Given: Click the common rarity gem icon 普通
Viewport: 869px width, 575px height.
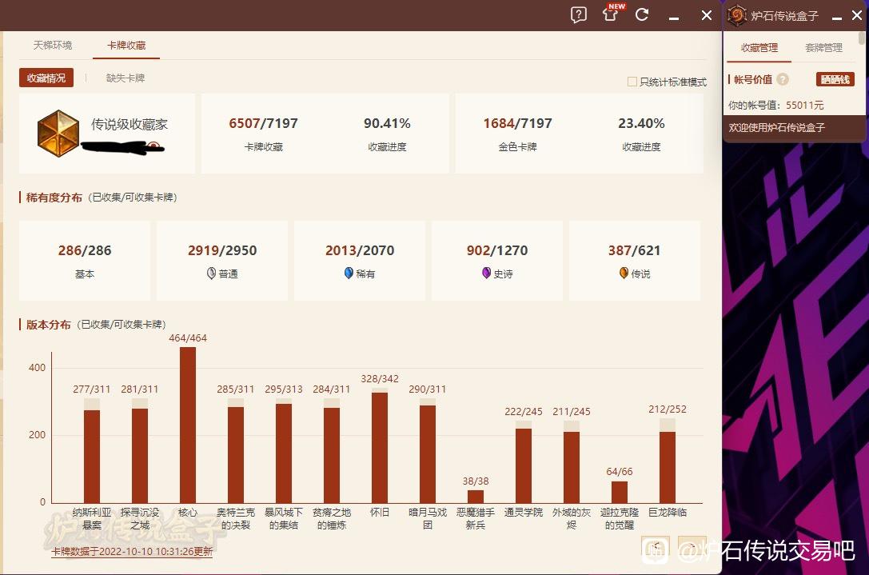Looking at the screenshot, I should point(211,274).
